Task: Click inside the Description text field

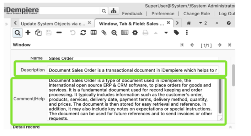Action: [133, 70]
